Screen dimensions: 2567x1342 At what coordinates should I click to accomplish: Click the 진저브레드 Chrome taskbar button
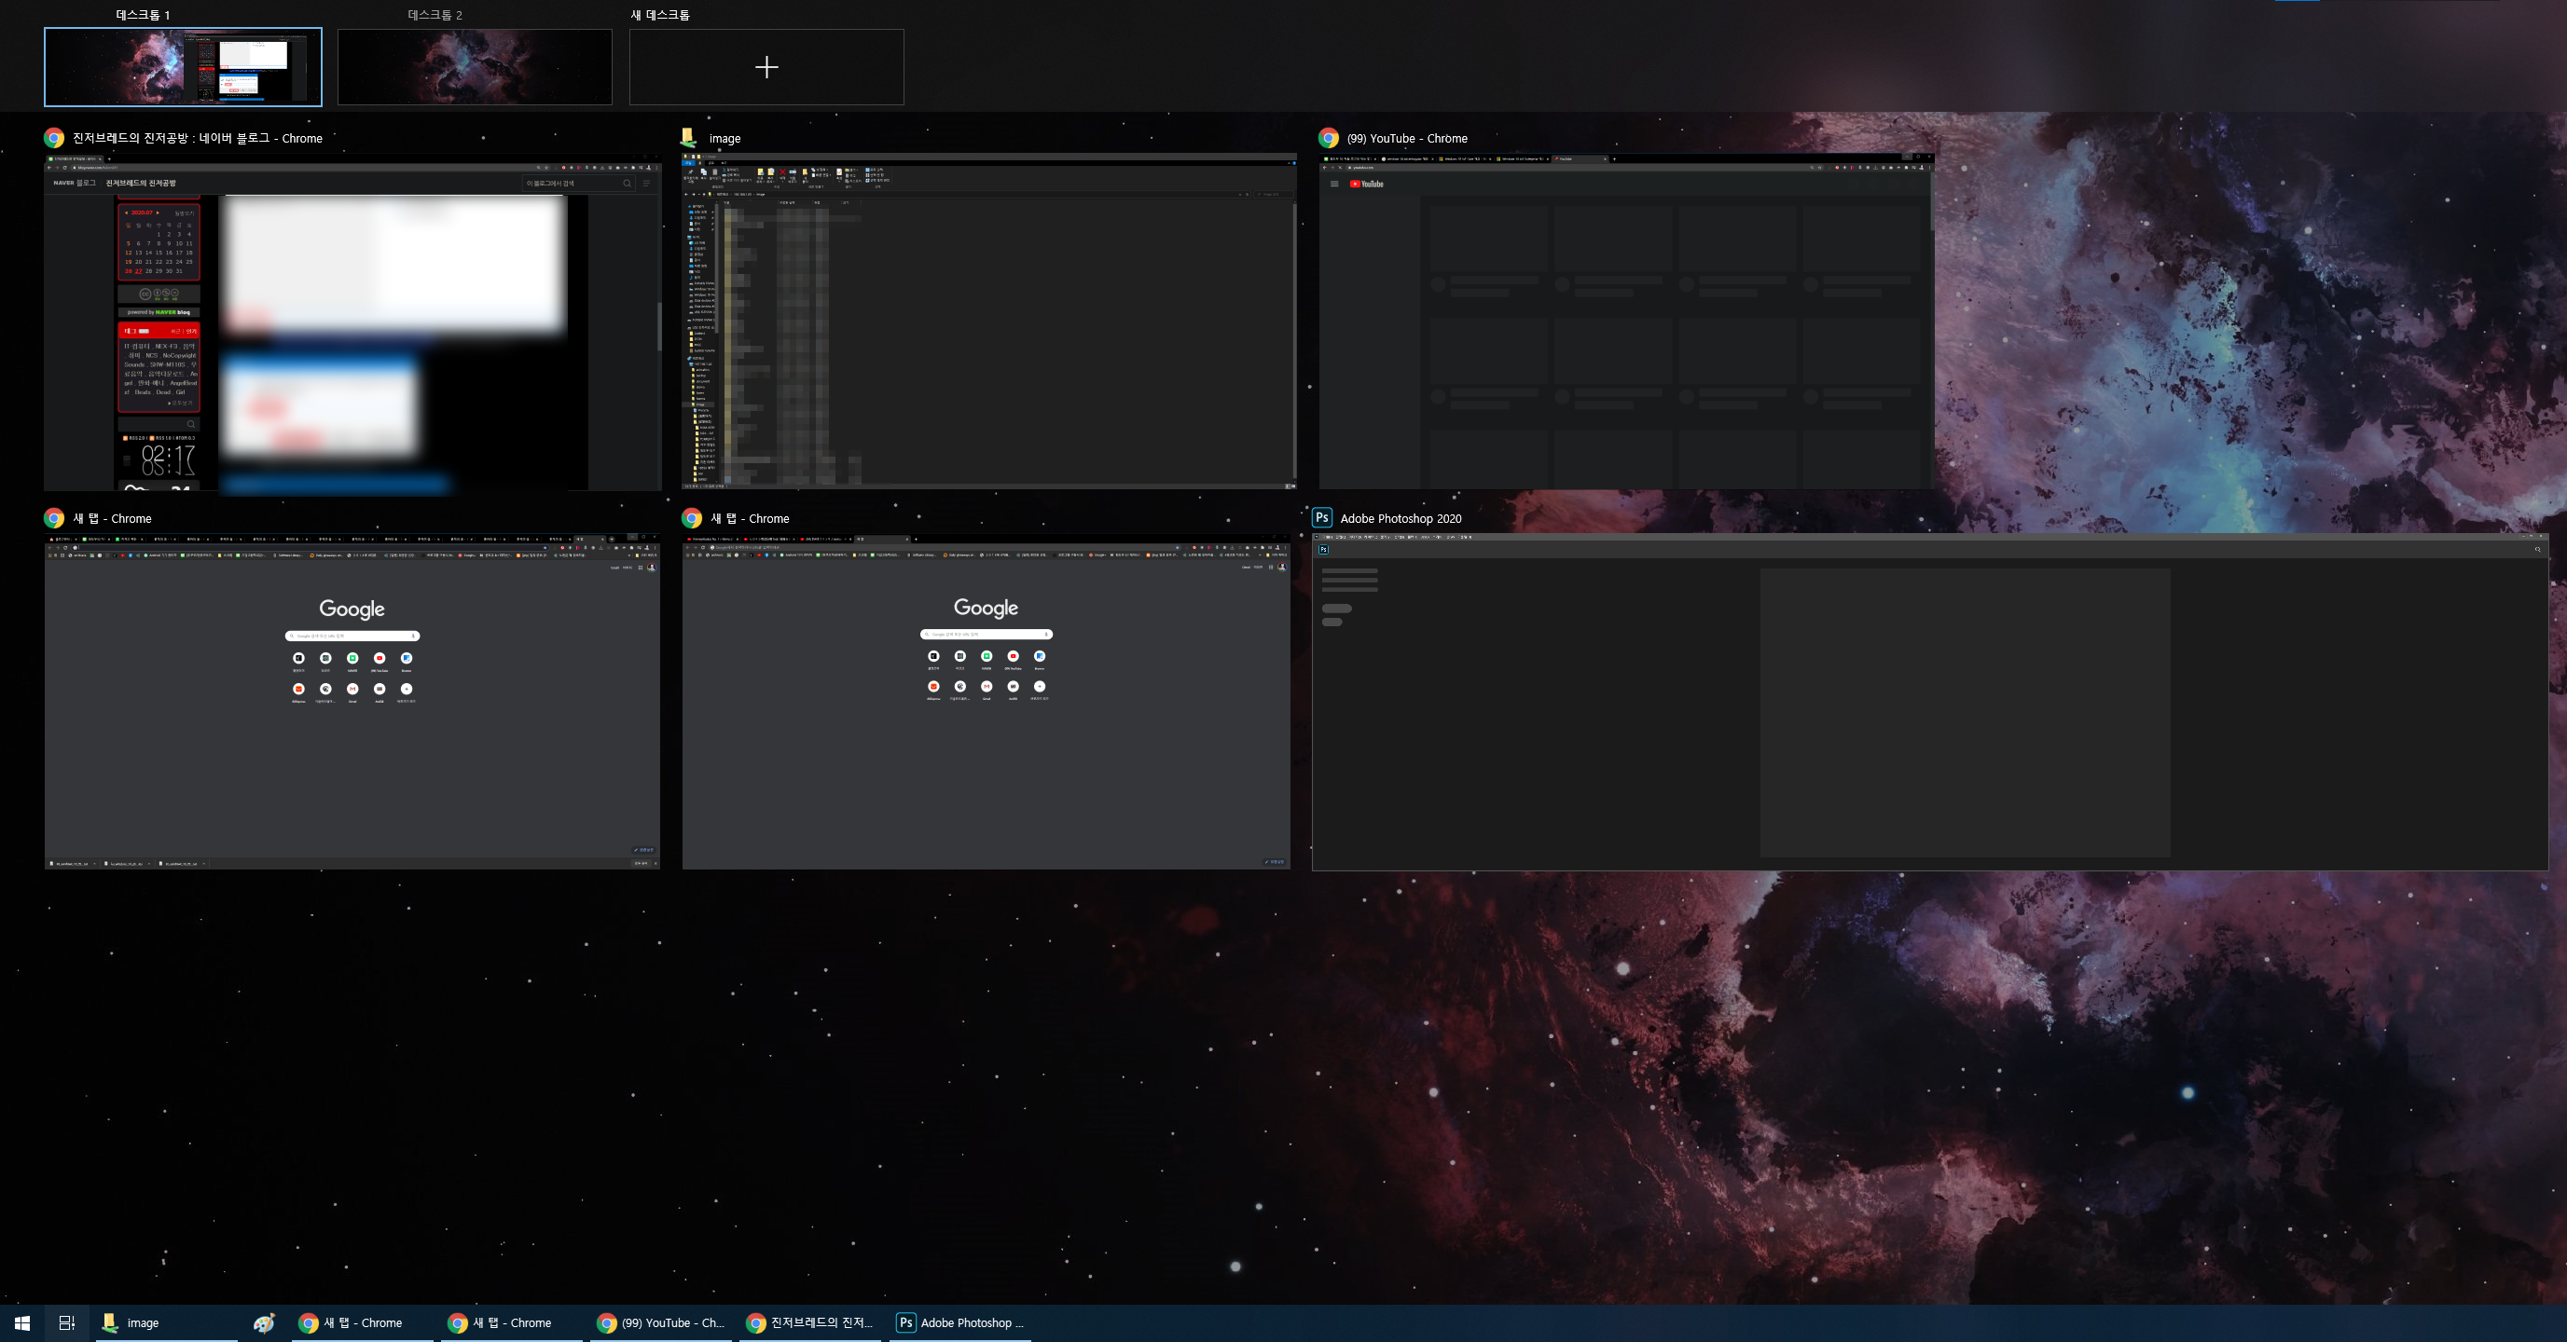[810, 1323]
